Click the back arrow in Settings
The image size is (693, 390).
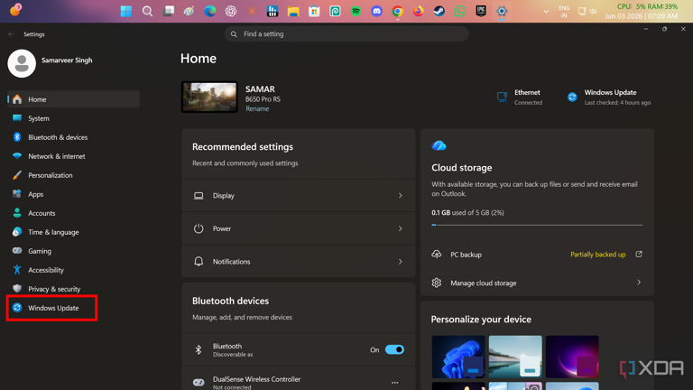point(12,34)
